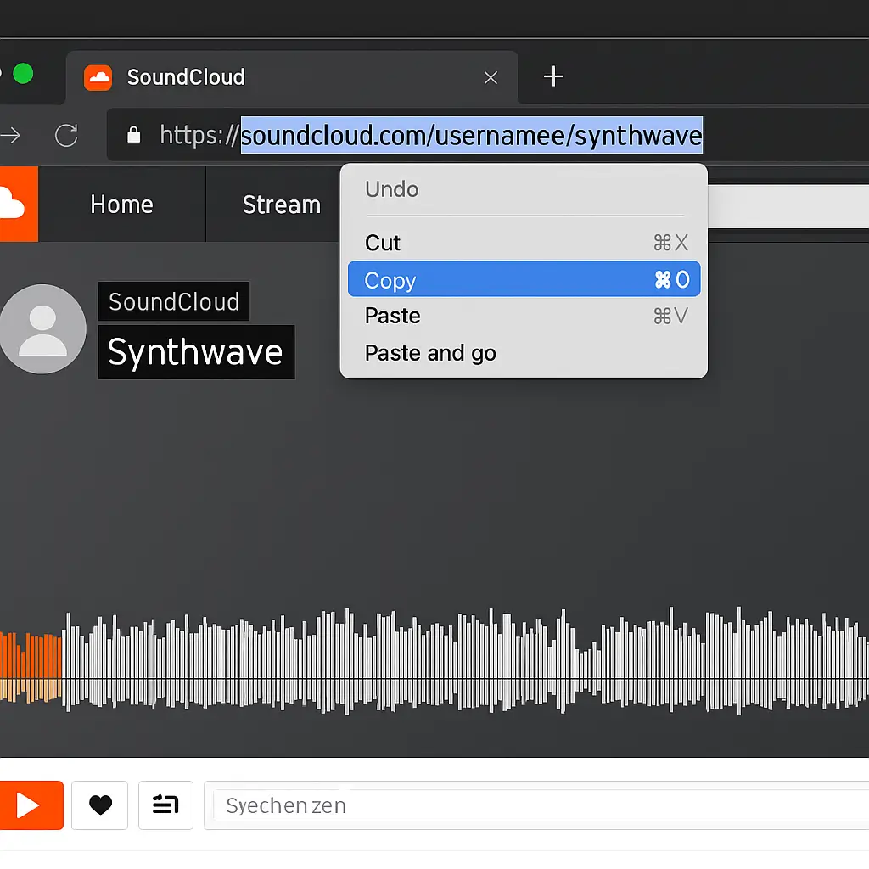Select Copy in context menu
This screenshot has width=869, height=869.
[524, 279]
